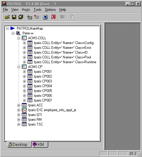Click the red crossed-out flag toolbar icon

[54, 17]
